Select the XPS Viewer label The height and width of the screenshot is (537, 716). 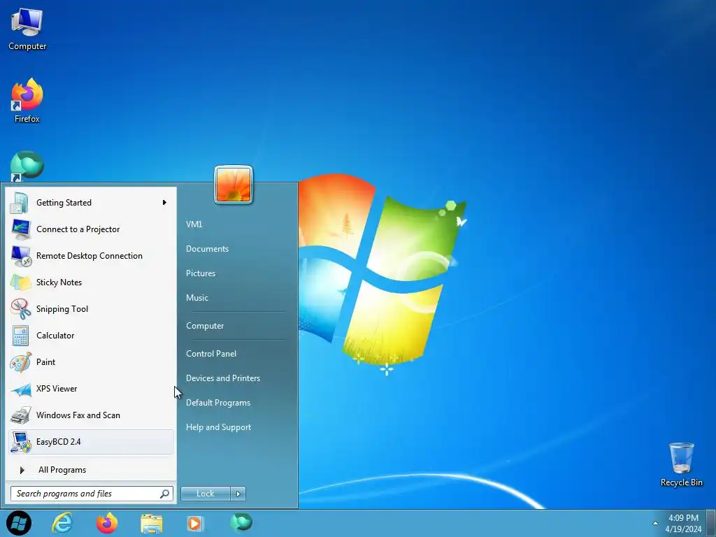(57, 389)
